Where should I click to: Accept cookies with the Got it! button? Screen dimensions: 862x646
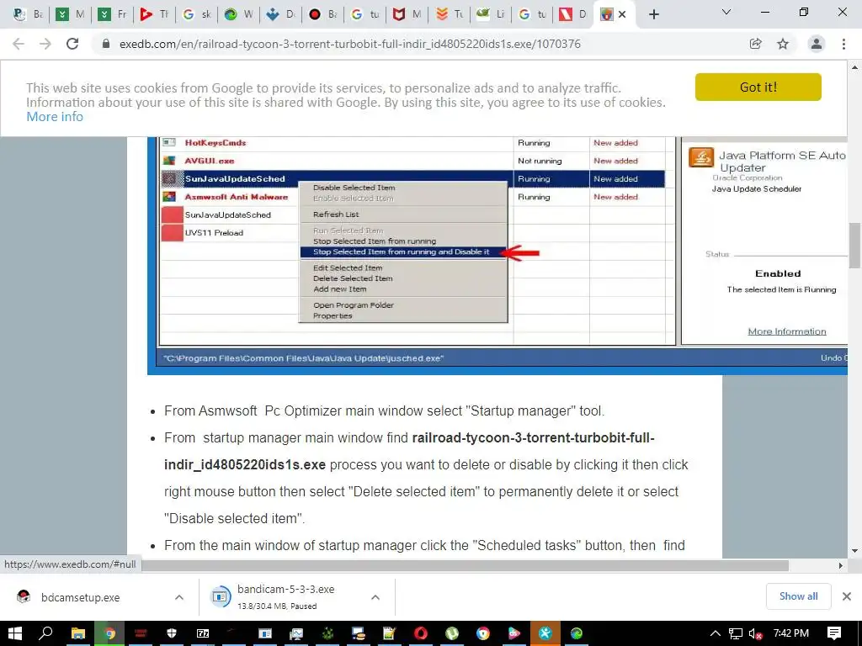pos(758,87)
